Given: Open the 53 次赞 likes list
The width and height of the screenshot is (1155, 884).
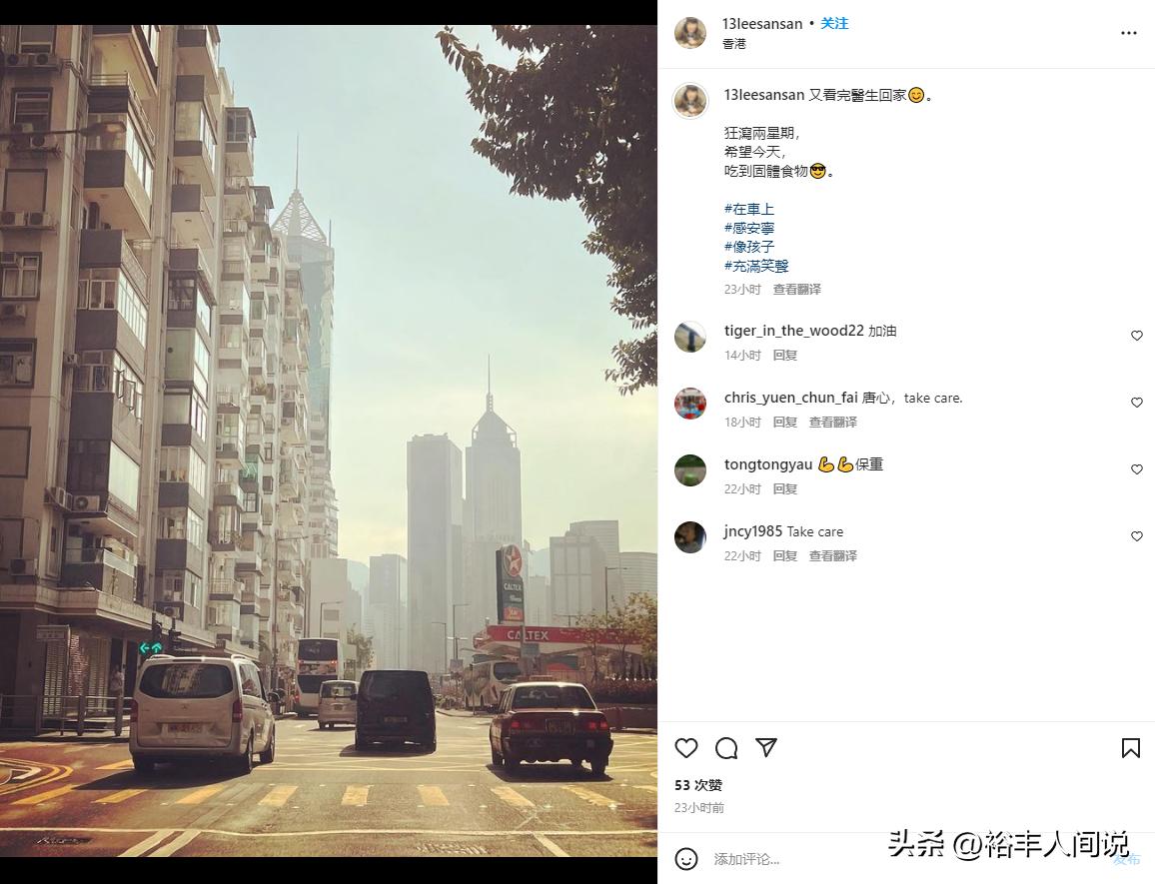Looking at the screenshot, I should tap(698, 785).
